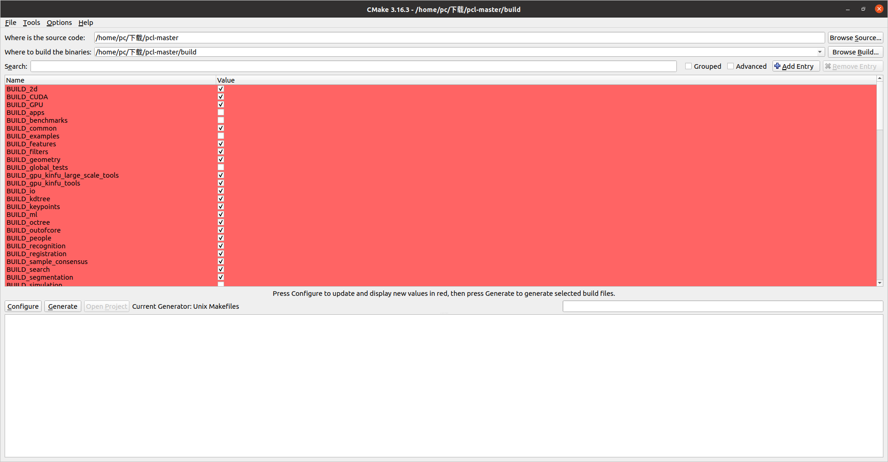This screenshot has height=462, width=888.
Task: Uncheck the BUILD_CUDA checkbox
Action: 221,97
